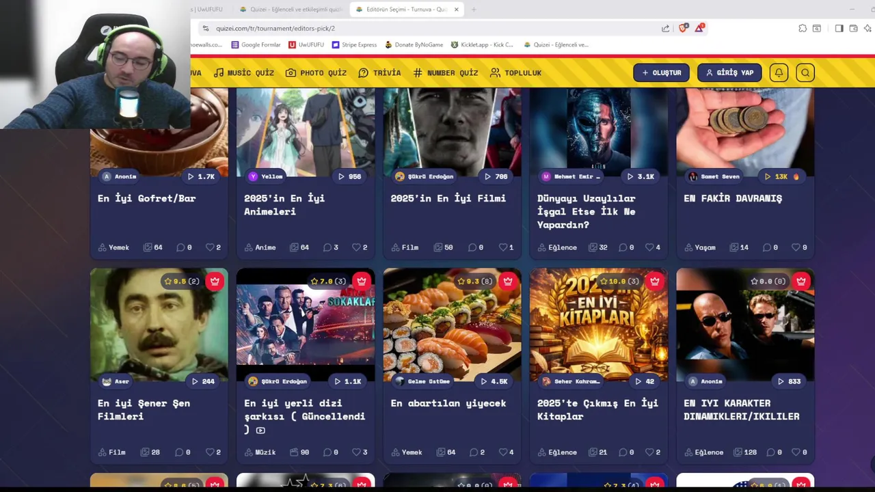Open the Brave wallet icon

[853, 28]
